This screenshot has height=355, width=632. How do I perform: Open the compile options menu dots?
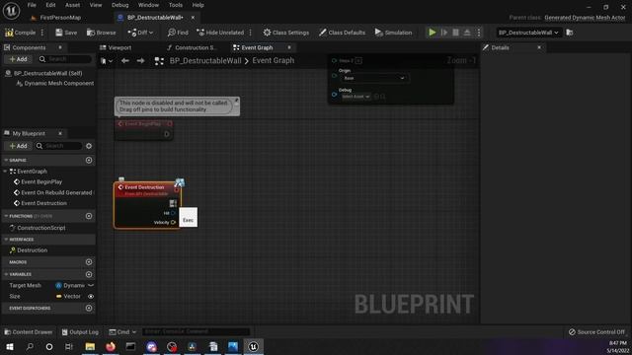pos(42,33)
